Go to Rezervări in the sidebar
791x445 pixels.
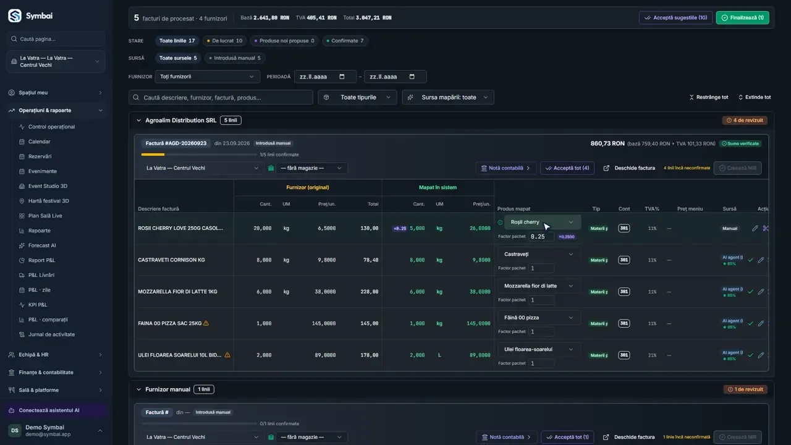point(40,156)
